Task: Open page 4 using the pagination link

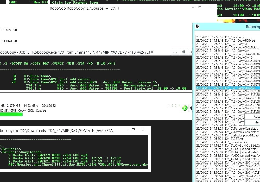Action: coord(179,106)
